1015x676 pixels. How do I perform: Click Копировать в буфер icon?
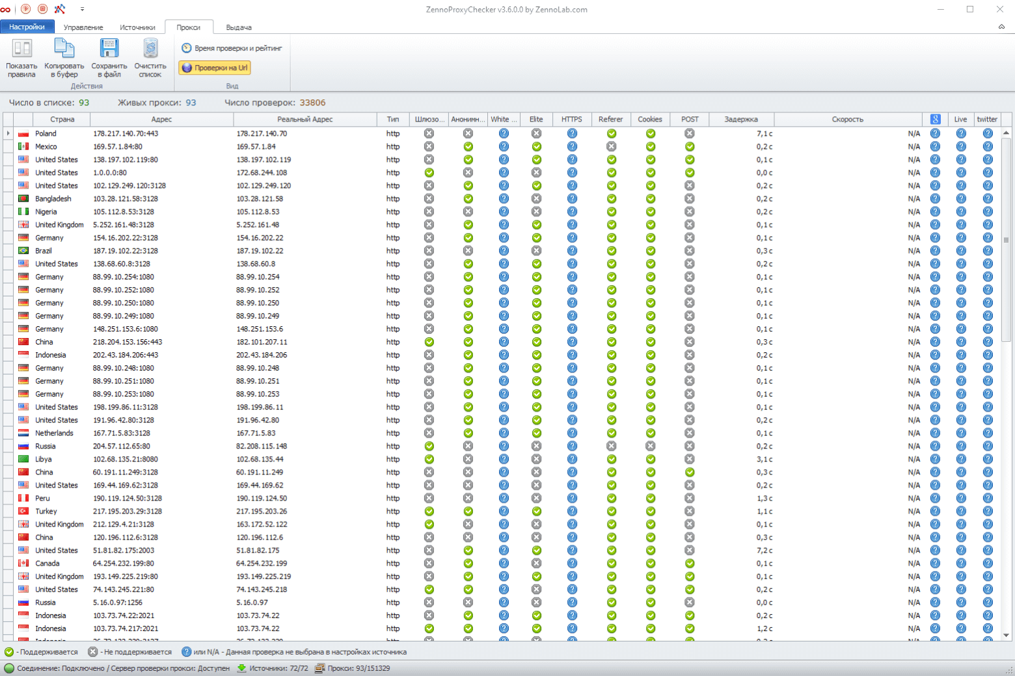coord(64,48)
